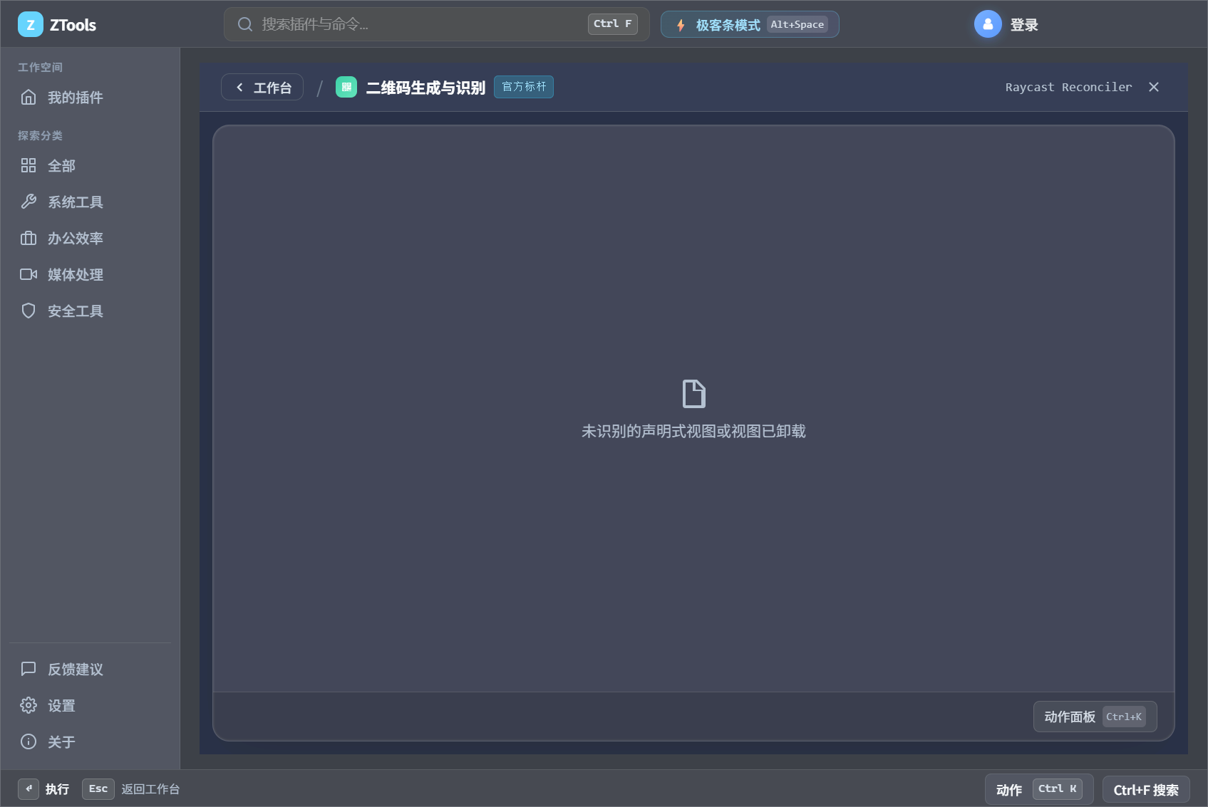Close the plugin panel with X
This screenshot has width=1208, height=807.
pos(1154,87)
